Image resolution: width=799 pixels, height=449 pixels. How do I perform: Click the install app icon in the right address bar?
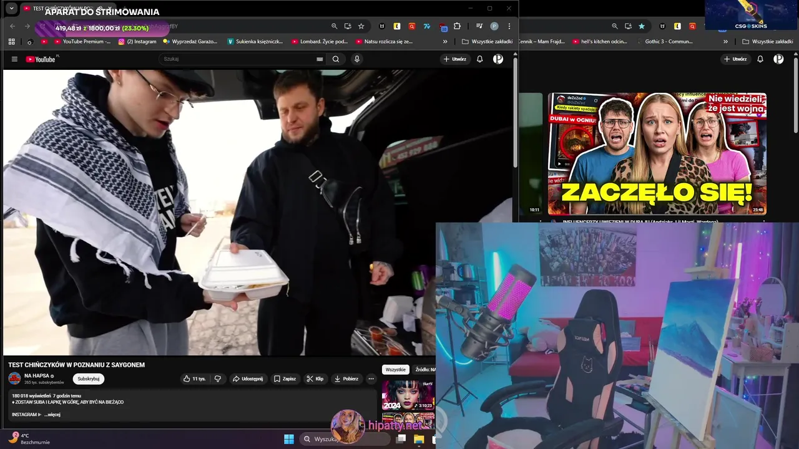coord(629,26)
